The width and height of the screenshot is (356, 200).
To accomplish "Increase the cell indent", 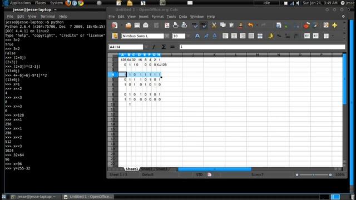I will click(315, 36).
